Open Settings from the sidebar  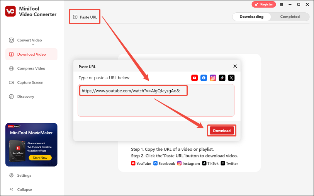pos(31,176)
